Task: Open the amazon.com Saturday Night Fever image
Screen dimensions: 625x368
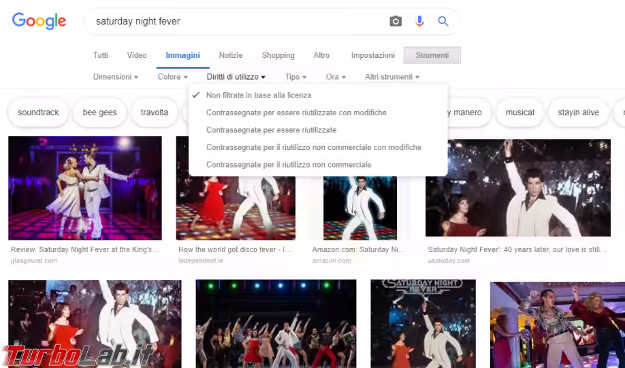Action: [360, 208]
